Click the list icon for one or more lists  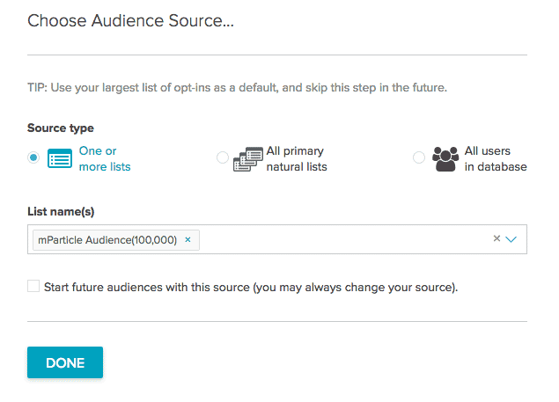60,159
